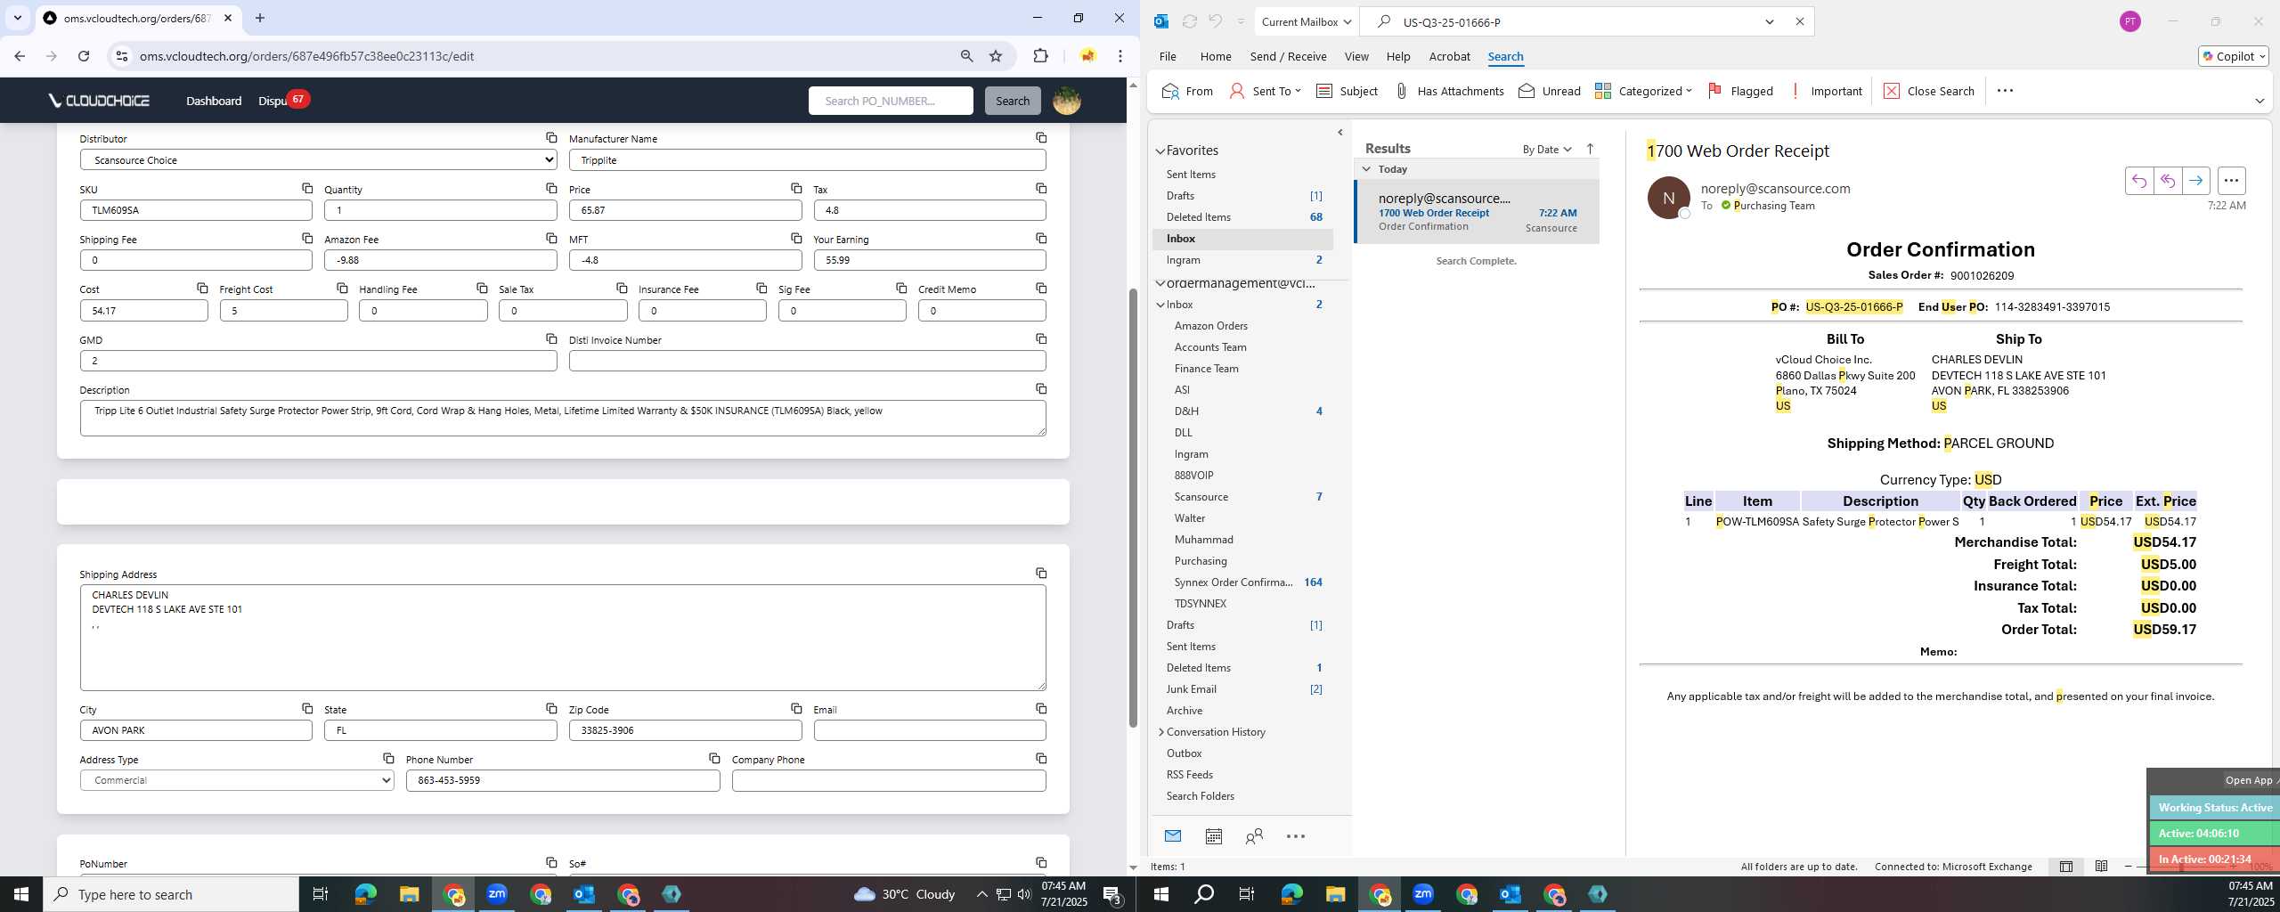The image size is (2280, 912).
Task: Open the Copilot button in Outlook
Action: 2233,56
